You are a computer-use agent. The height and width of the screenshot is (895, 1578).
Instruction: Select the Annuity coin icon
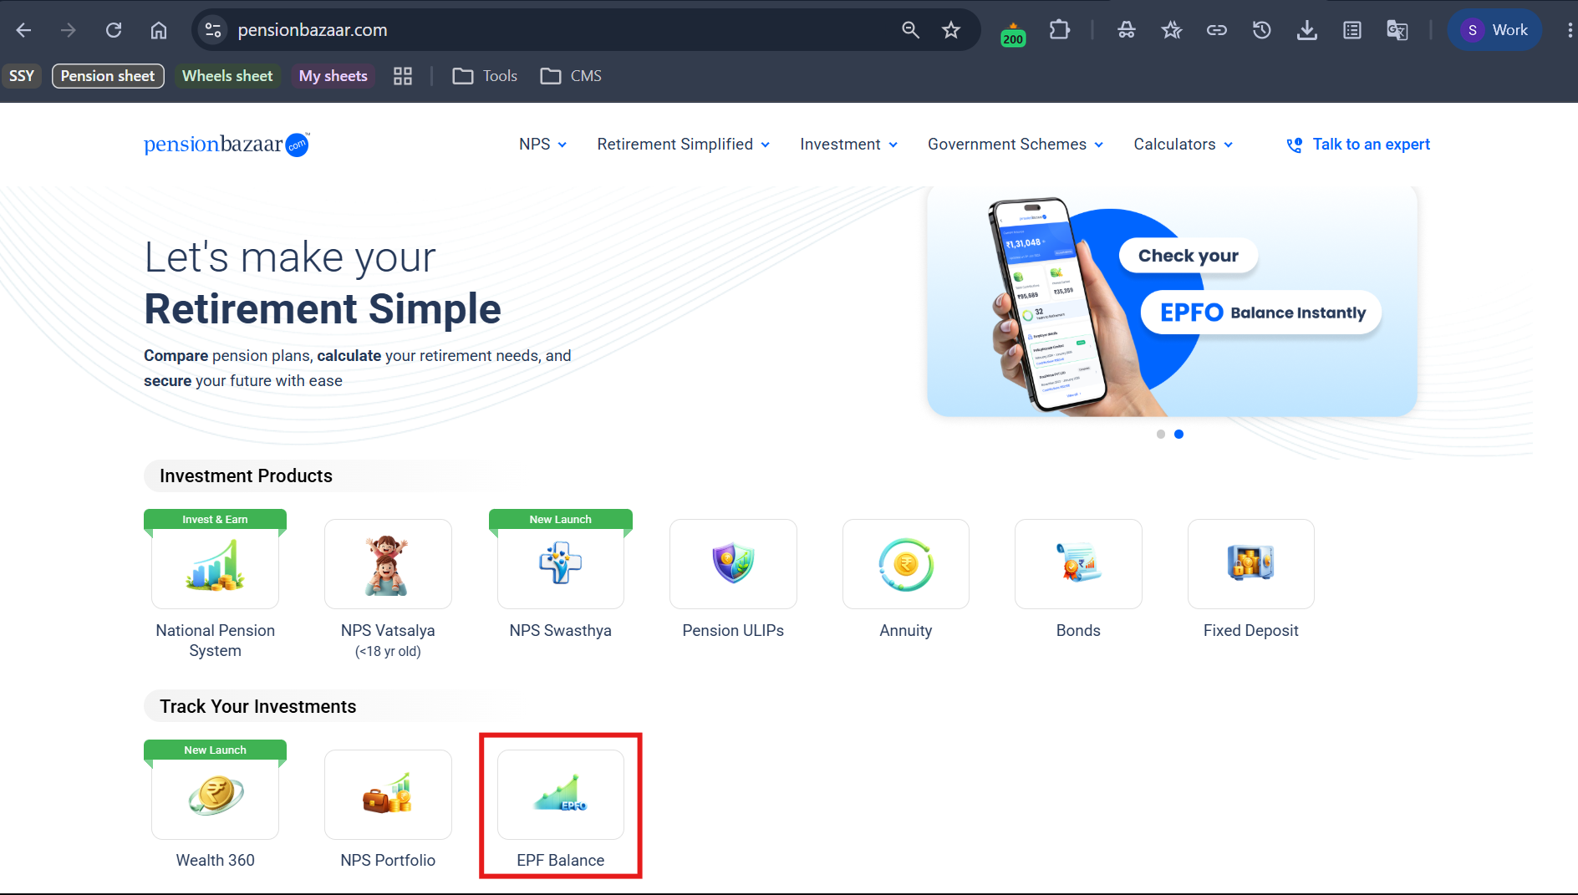tap(906, 564)
